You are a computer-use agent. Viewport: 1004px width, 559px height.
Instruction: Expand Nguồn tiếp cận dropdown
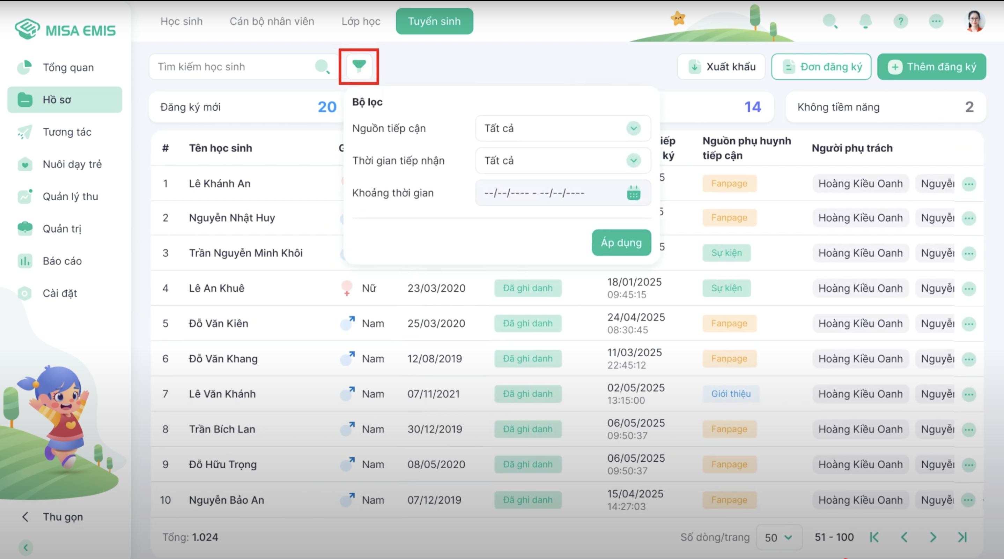[x=563, y=128]
